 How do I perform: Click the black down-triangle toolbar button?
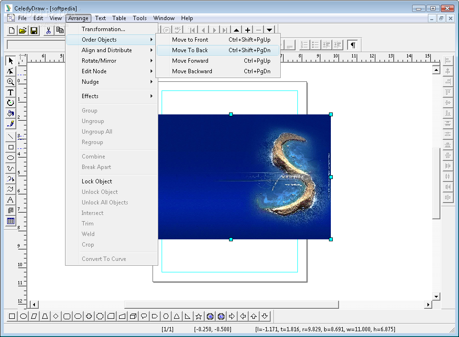point(269,30)
